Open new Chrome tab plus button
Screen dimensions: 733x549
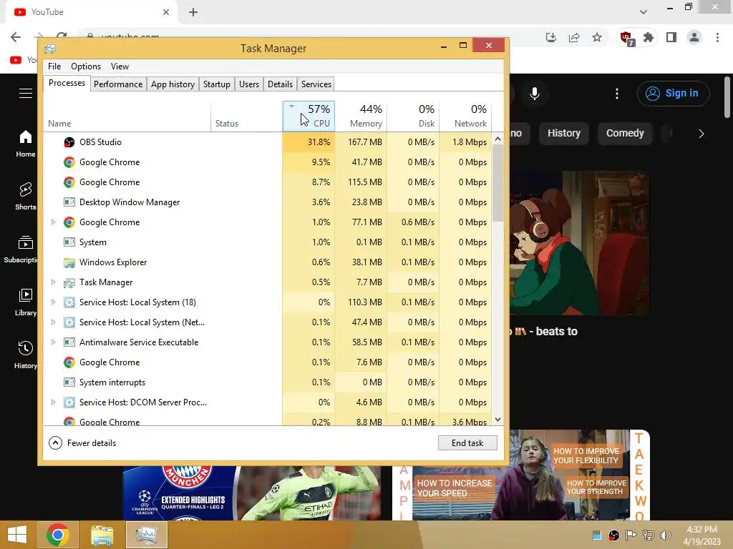point(193,13)
